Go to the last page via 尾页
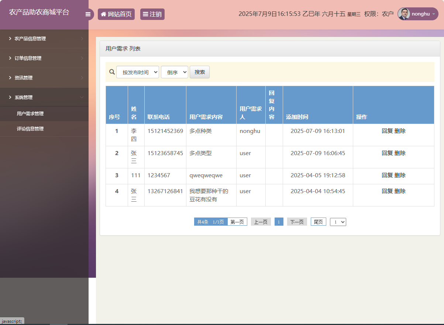Viewport: 444px width, 325px height. [318, 222]
